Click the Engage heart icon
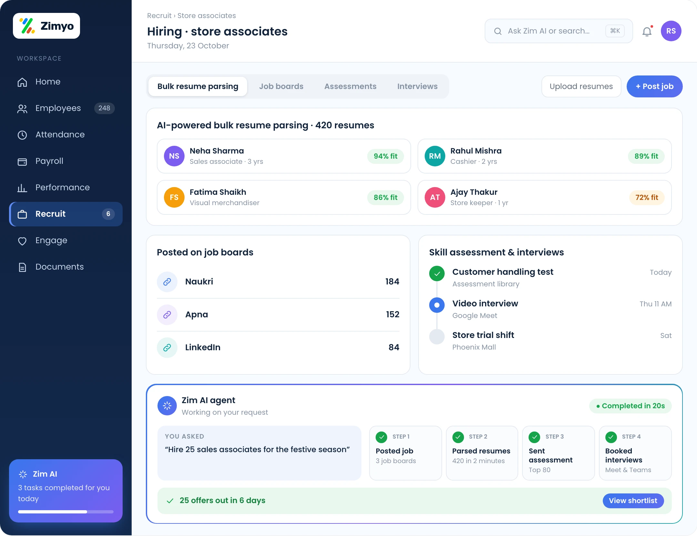The height and width of the screenshot is (536, 697). click(x=22, y=241)
